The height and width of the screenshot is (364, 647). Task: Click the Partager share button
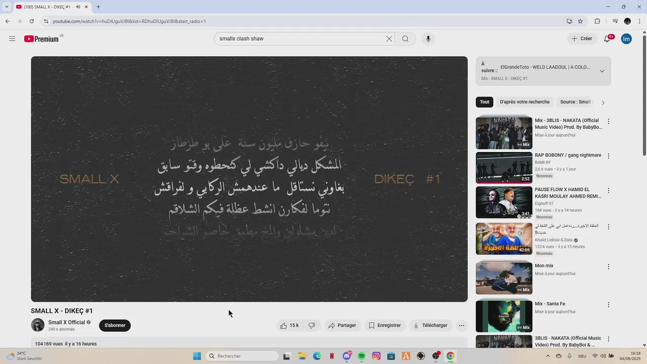[x=342, y=326]
